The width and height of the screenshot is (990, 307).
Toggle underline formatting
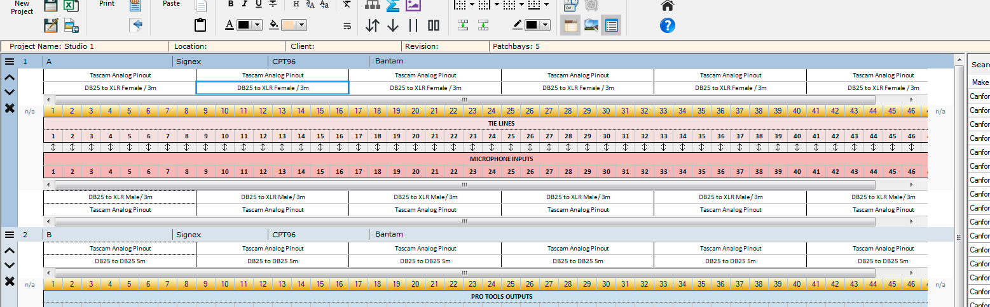point(258,4)
